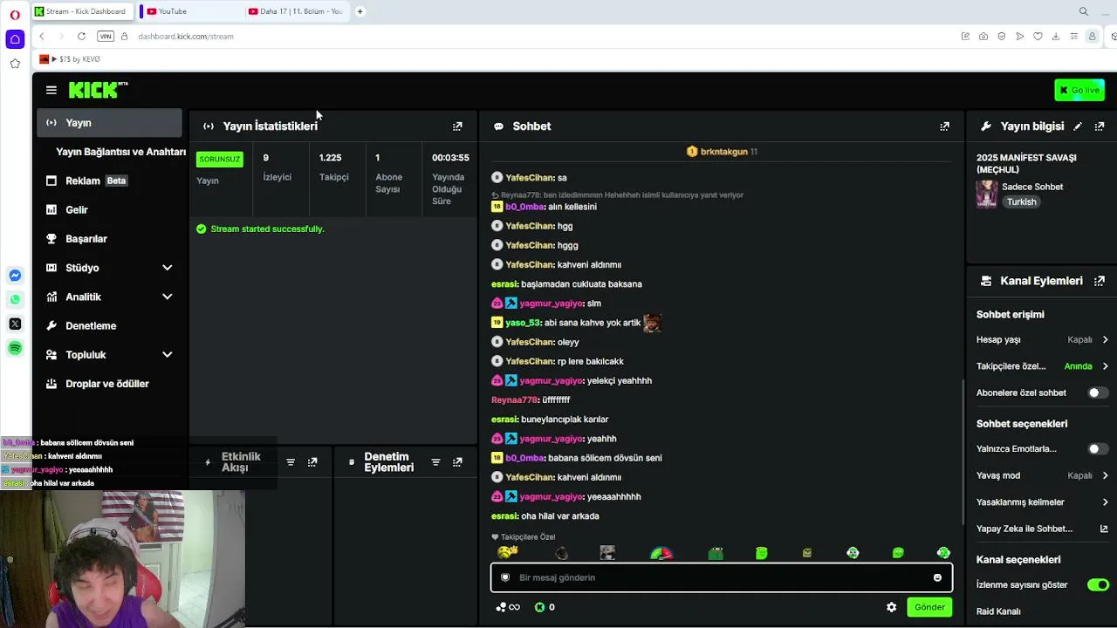
Task: Open filter options in Etkinlik Akışı panel
Action: [x=291, y=462]
